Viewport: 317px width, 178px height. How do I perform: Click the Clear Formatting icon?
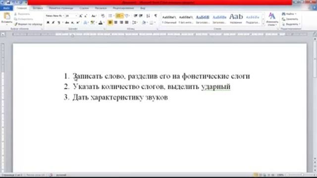[103, 16]
